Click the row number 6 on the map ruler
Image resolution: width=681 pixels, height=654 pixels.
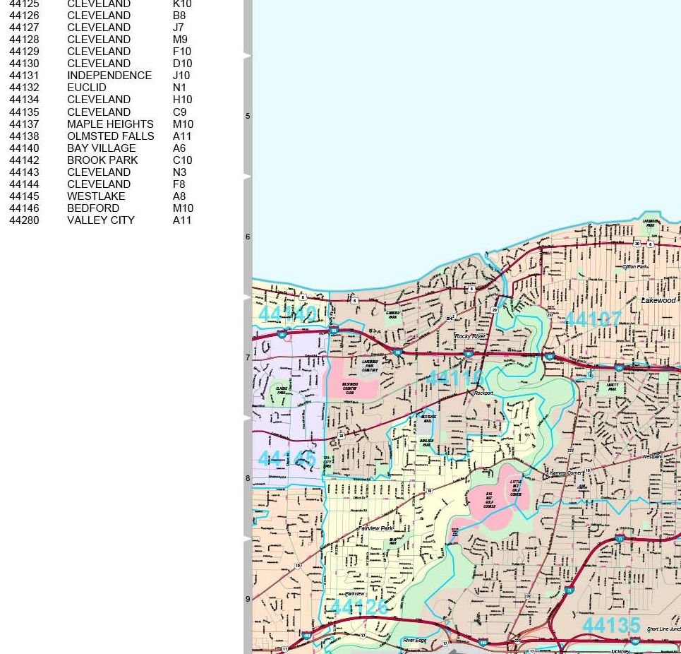click(x=248, y=237)
